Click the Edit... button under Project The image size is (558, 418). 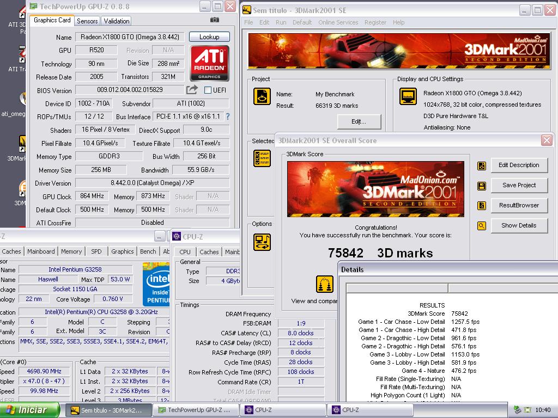pos(359,121)
